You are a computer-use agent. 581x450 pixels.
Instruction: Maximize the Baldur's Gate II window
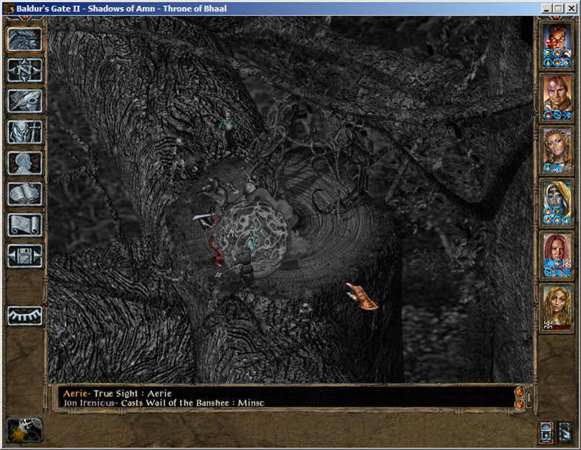pyautogui.click(x=559, y=9)
